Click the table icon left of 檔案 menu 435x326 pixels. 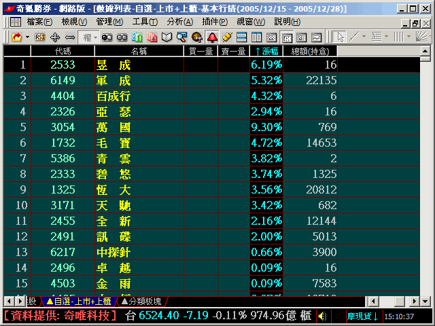point(16,22)
